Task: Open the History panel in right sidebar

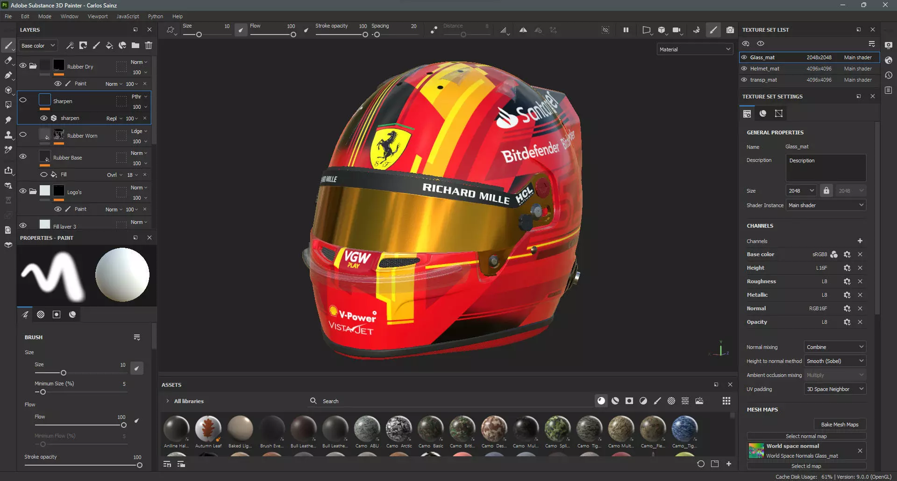Action: tap(889, 75)
